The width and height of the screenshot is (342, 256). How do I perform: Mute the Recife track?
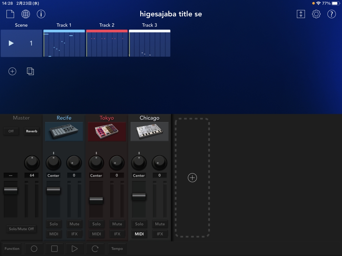(74, 224)
